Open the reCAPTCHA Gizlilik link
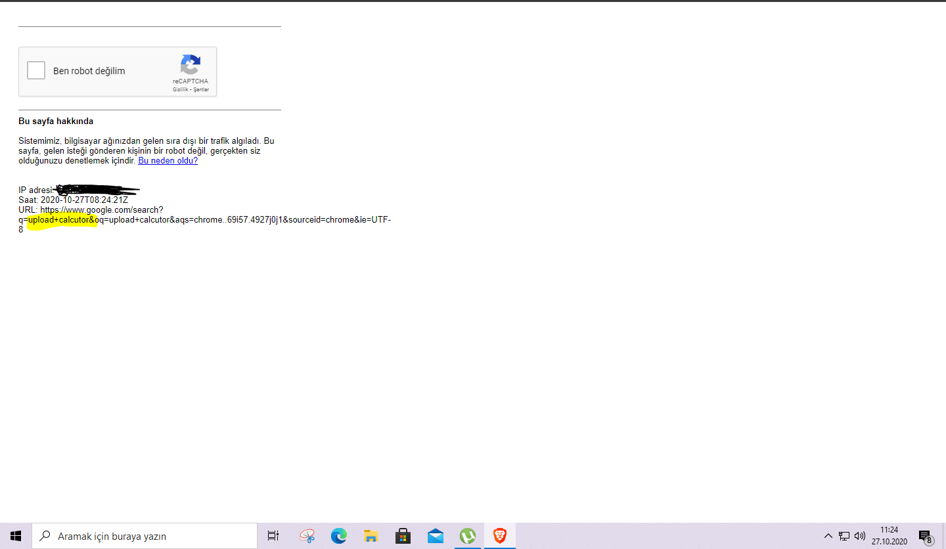The width and height of the screenshot is (946, 549). click(180, 89)
